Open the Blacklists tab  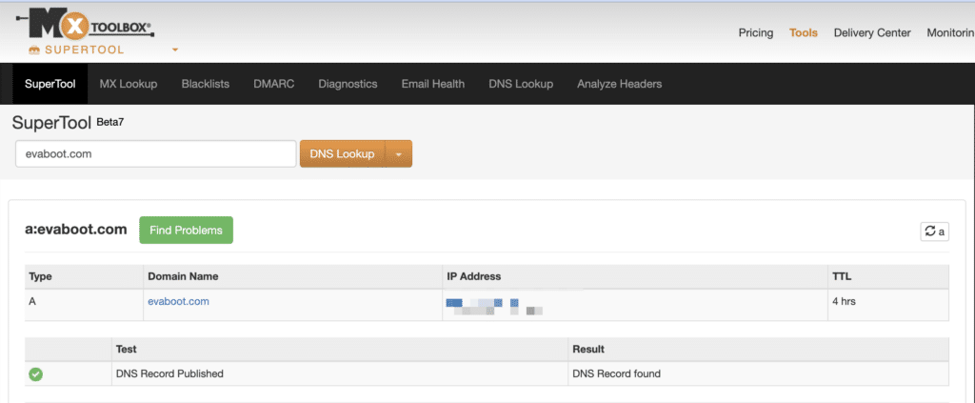coord(206,84)
